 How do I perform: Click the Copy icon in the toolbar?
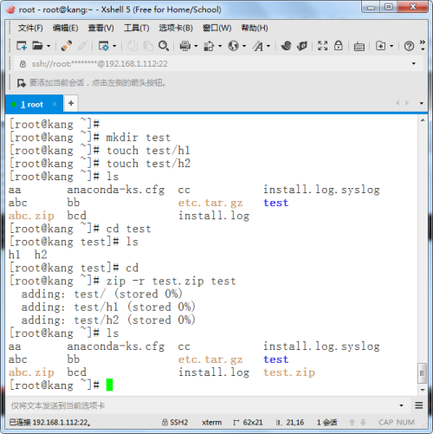coord(132,46)
